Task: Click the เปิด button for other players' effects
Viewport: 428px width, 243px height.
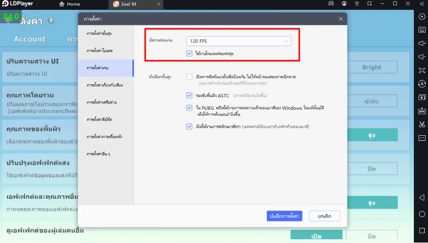Action: point(316,235)
